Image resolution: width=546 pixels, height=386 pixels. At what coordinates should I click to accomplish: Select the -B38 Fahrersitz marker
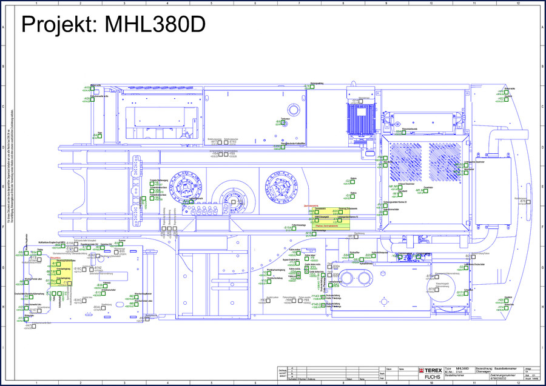(x=105, y=286)
